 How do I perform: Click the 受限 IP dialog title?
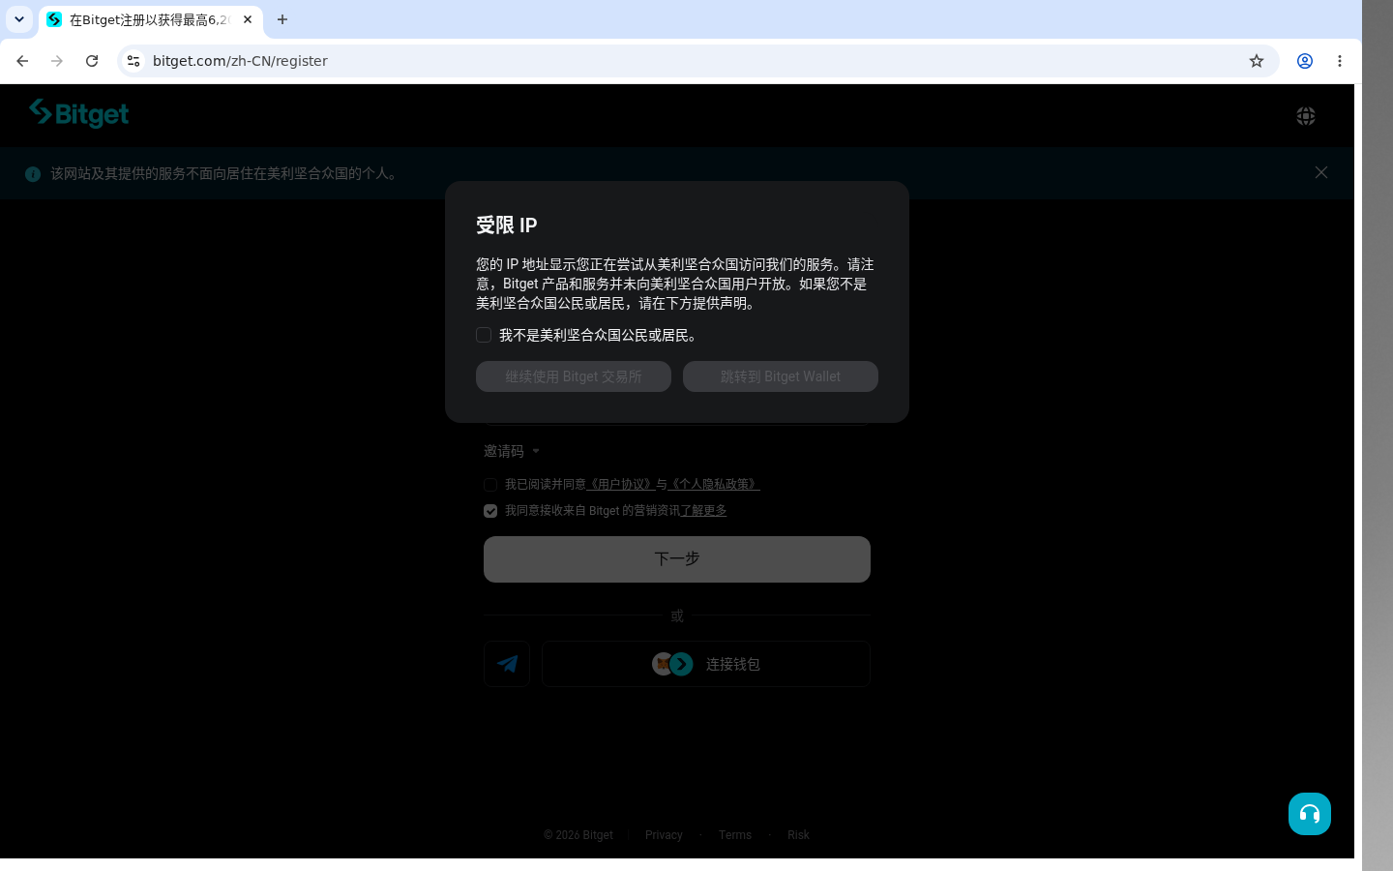pyautogui.click(x=507, y=225)
